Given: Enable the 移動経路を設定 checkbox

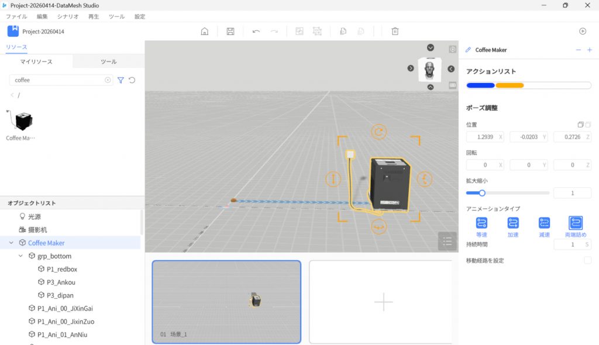Looking at the screenshot, I should 587,260.
